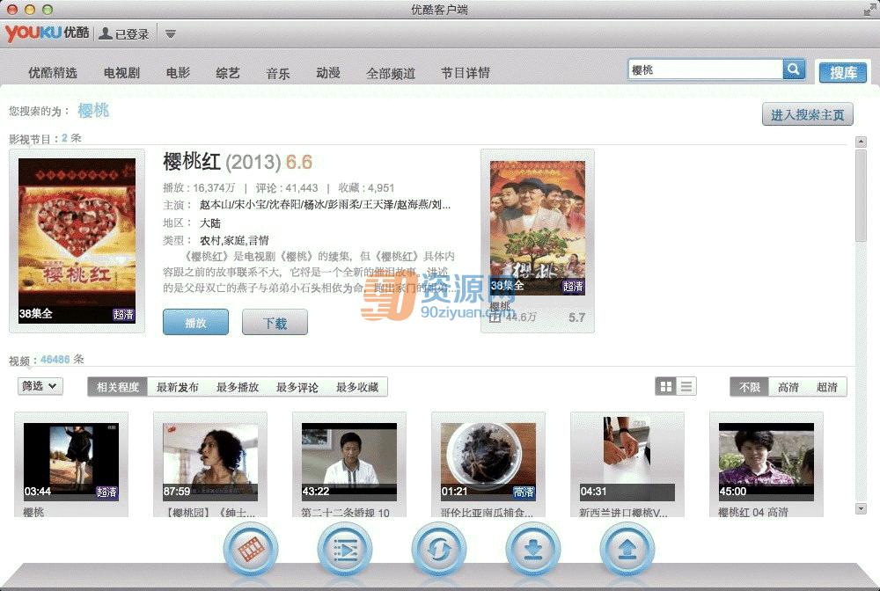Open the upload dock icon

coord(627,550)
